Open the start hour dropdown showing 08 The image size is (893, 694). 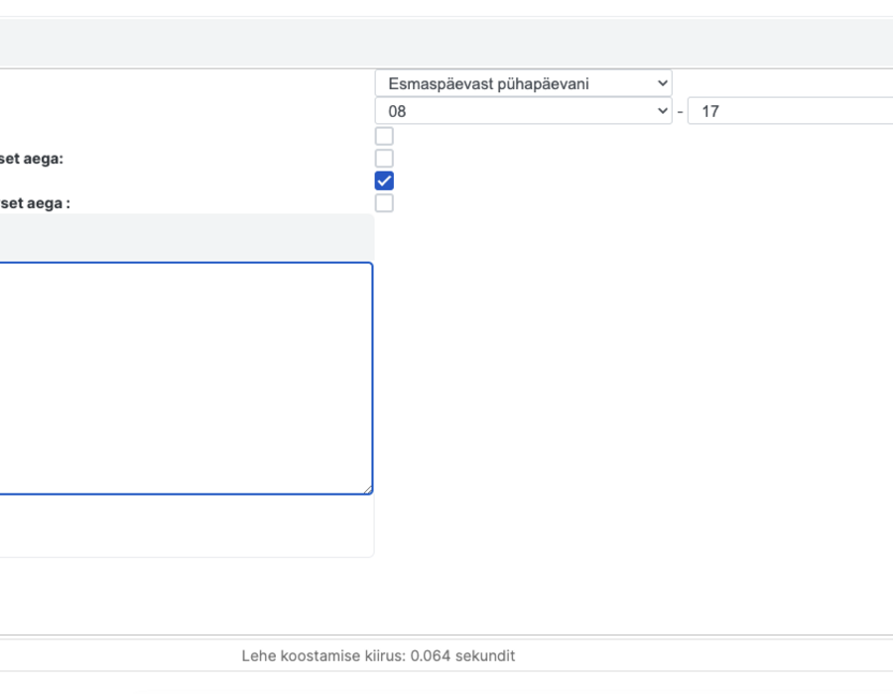(523, 111)
